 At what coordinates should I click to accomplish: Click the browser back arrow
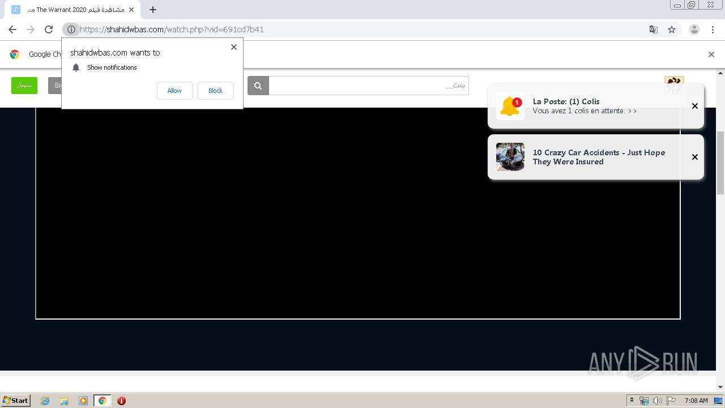(x=12, y=29)
